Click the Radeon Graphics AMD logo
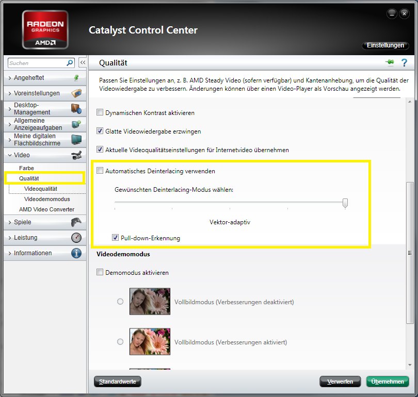This screenshot has height=397, width=418. [x=45, y=30]
